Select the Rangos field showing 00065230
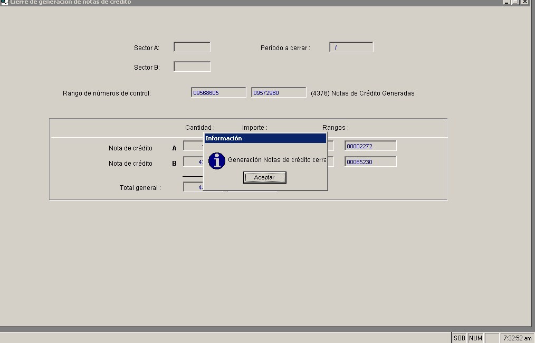The image size is (535, 343). click(370, 162)
